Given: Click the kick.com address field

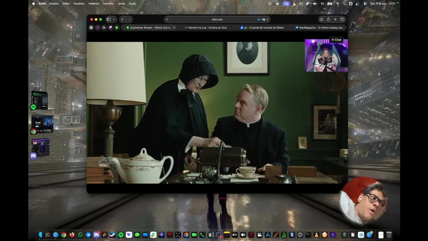Looking at the screenshot, I should 217,19.
